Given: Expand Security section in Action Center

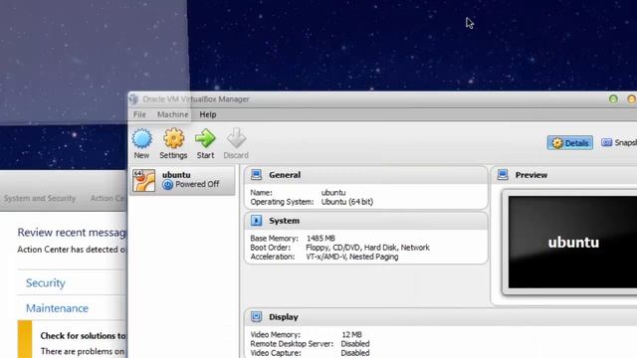Looking at the screenshot, I should click(x=46, y=282).
